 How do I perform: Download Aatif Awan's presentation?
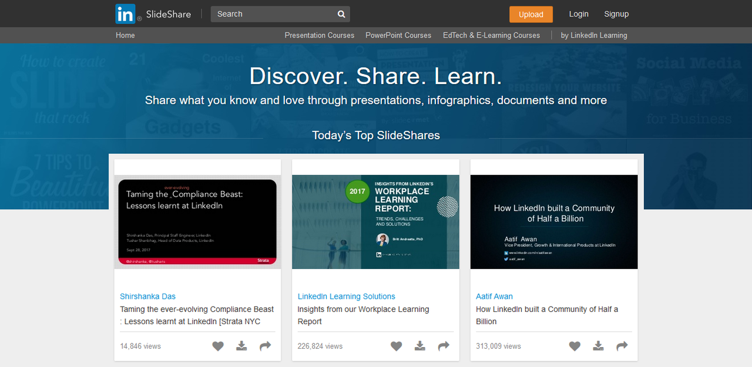[x=598, y=346]
